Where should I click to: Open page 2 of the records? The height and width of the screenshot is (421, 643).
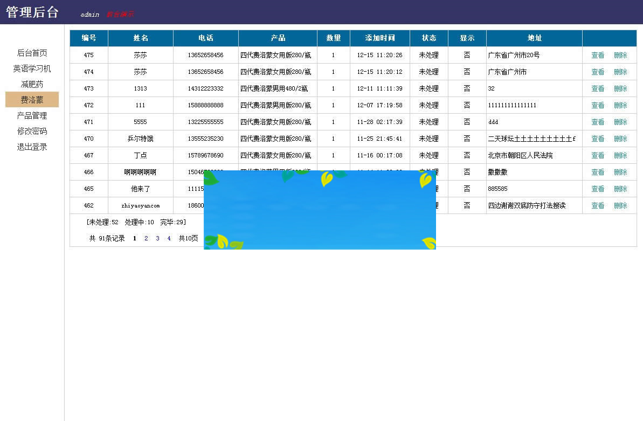click(146, 238)
